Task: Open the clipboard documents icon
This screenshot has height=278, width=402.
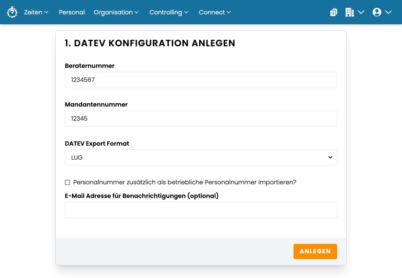Action: (x=334, y=12)
